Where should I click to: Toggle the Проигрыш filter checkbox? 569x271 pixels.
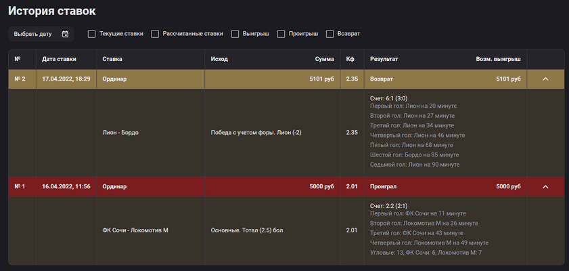[x=281, y=34]
